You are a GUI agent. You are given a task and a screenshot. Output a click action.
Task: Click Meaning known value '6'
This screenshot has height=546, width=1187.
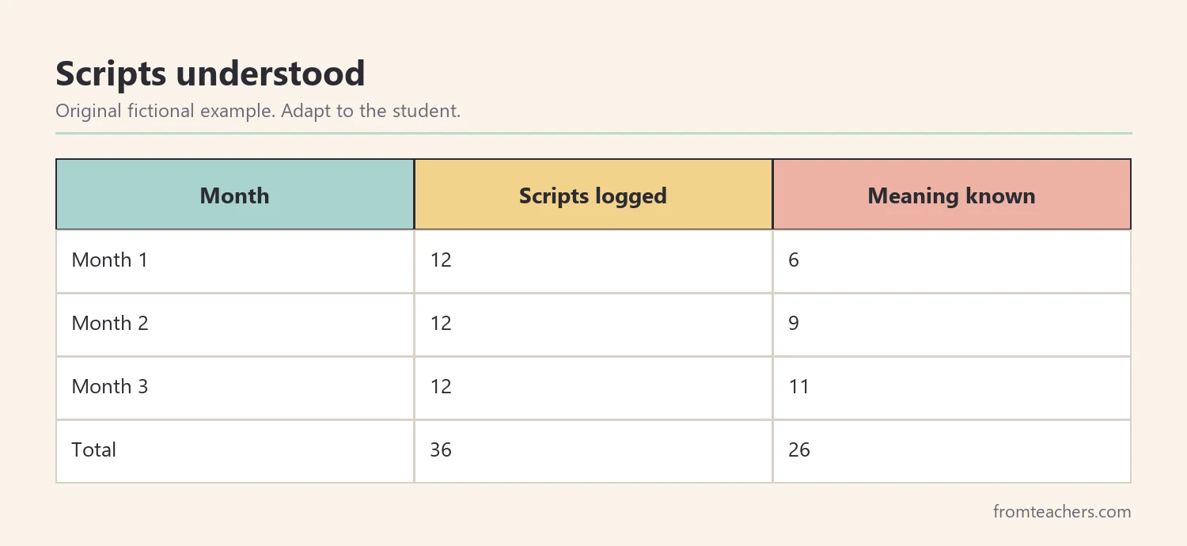(794, 260)
